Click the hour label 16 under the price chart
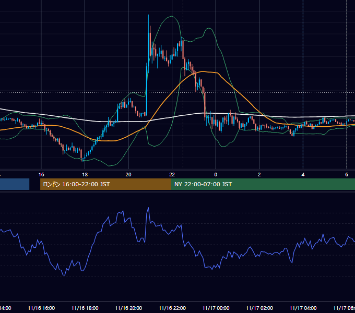355x313 pixels. 41,175
